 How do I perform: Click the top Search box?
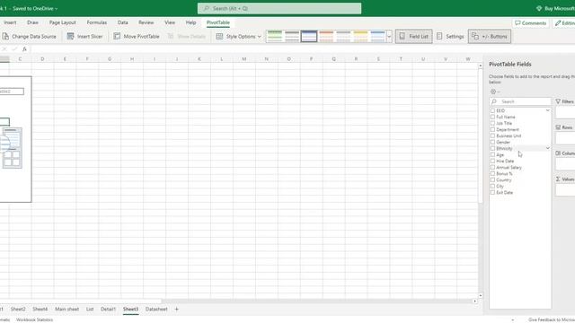279,8
